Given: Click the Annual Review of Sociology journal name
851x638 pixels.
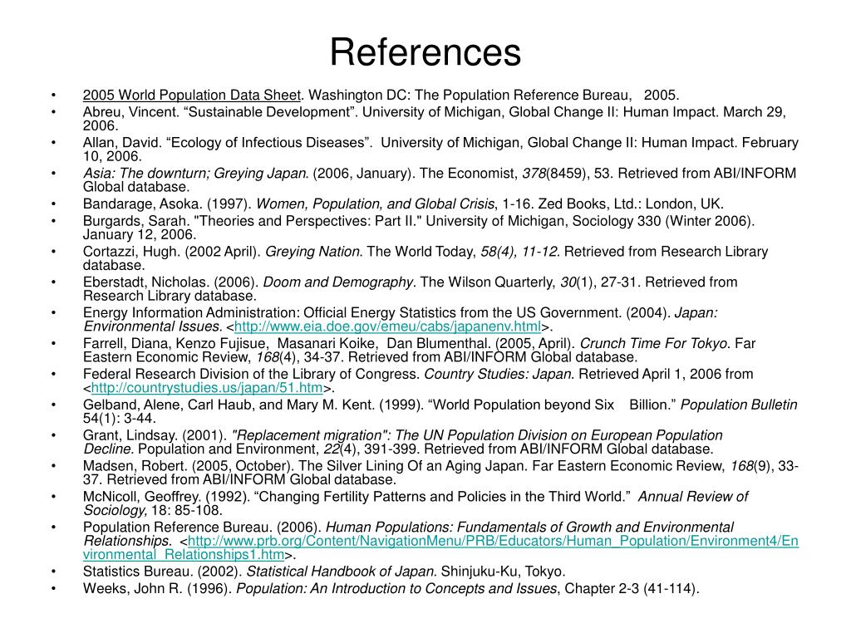Looking at the screenshot, I should pos(416,503).
